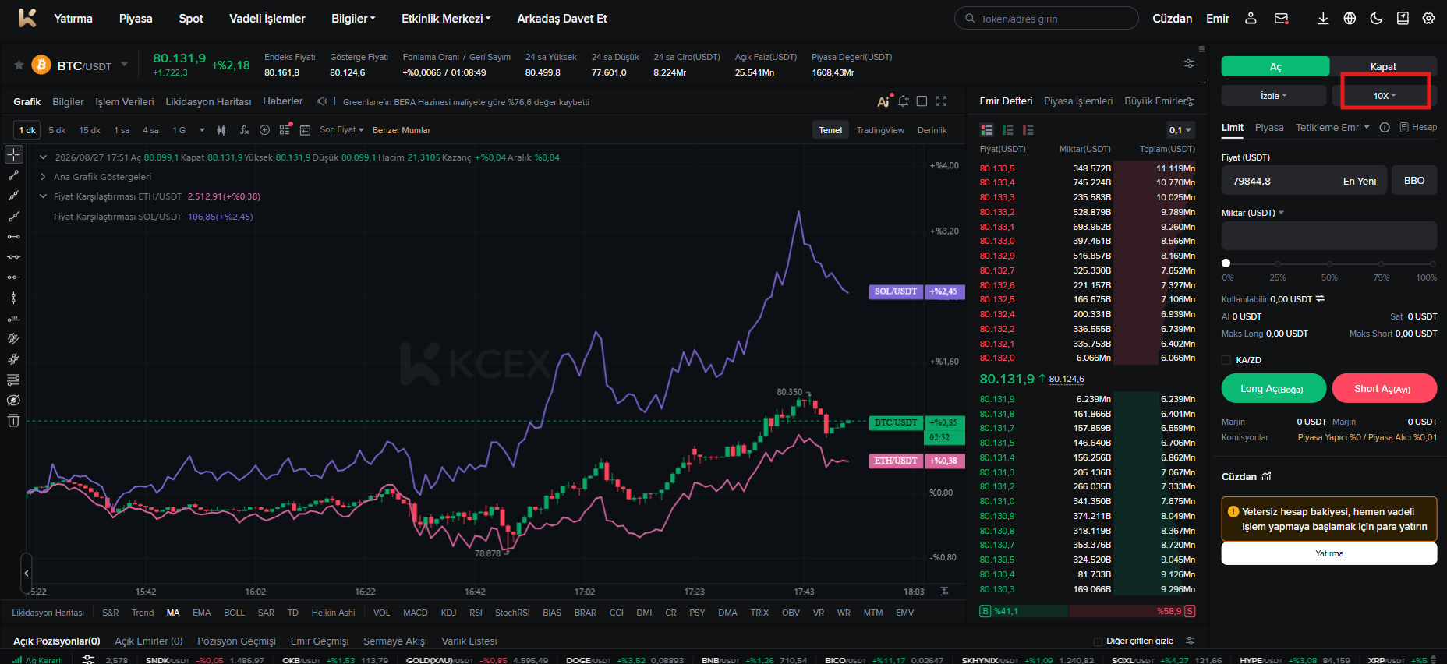The image size is (1447, 664).
Task: Set amount slider to 50%
Action: (1329, 263)
